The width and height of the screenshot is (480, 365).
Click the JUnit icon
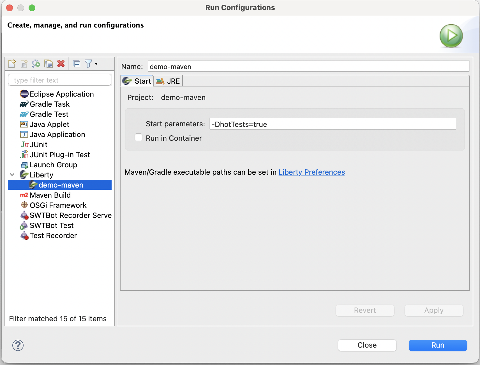[24, 145]
